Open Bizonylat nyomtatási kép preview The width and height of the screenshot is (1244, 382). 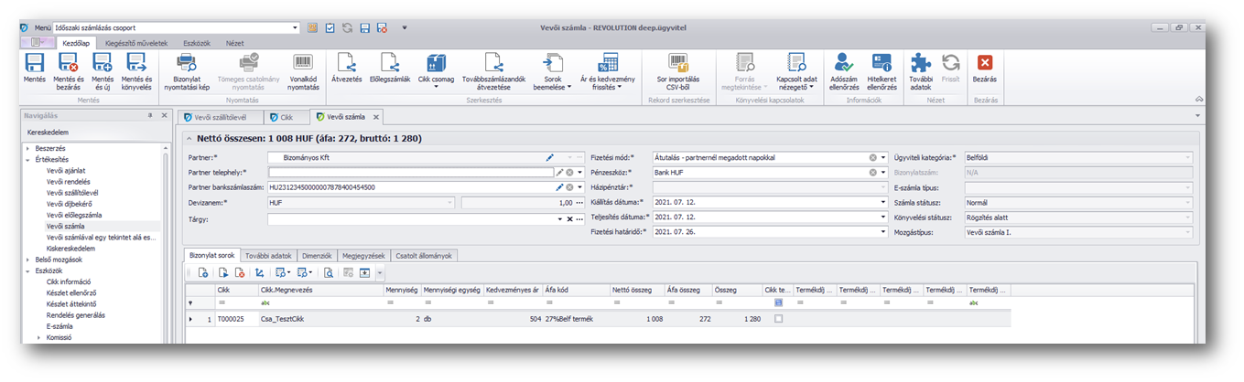pyautogui.click(x=186, y=63)
